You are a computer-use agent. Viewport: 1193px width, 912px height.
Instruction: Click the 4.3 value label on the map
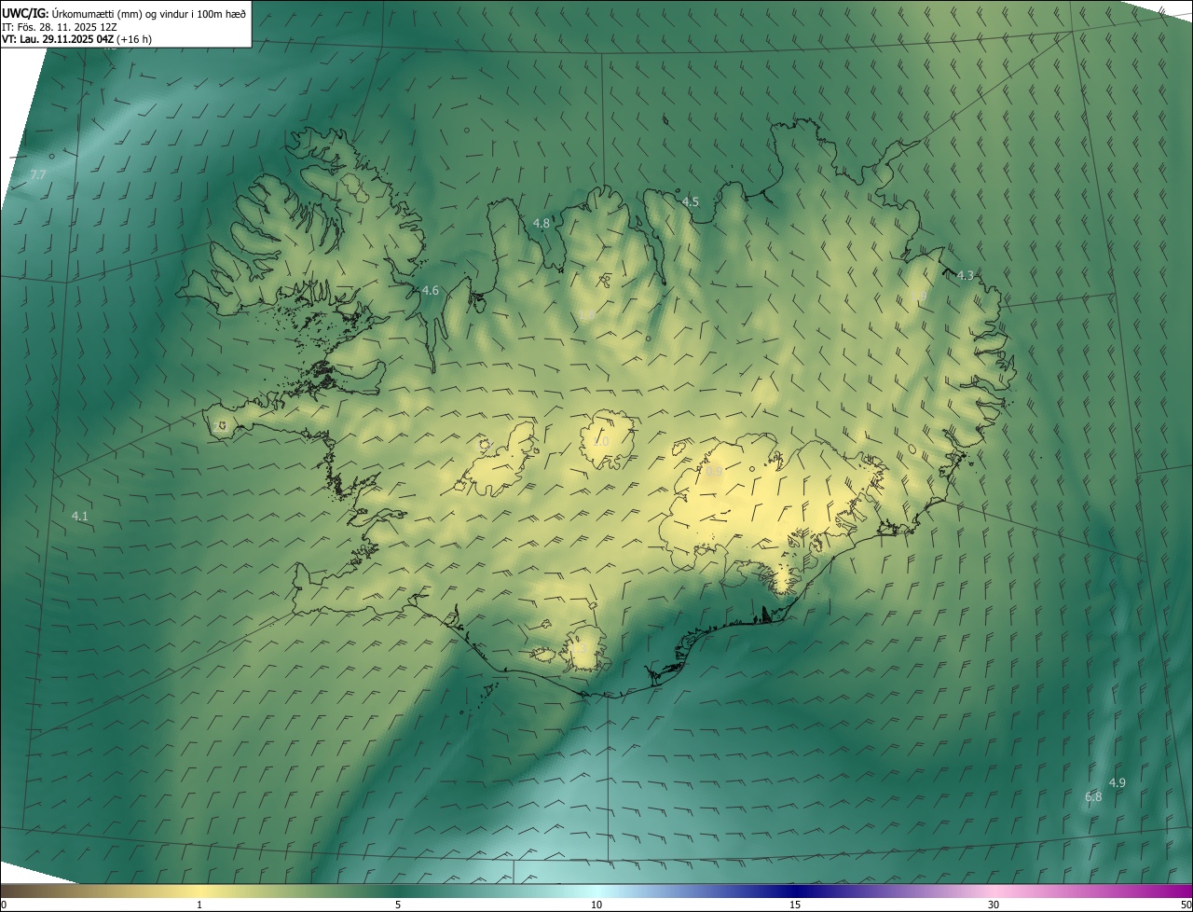pyautogui.click(x=966, y=275)
